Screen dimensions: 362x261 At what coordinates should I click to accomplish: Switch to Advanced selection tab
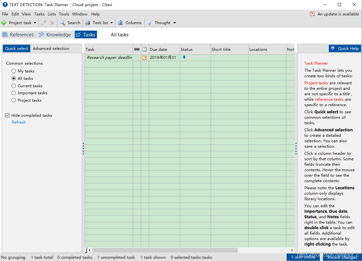[x=51, y=49]
